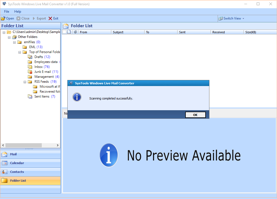Sort by the To column header
Viewport: 277px width, 199px height.
[x=161, y=32]
